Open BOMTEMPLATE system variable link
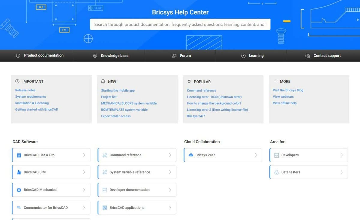 (124, 110)
